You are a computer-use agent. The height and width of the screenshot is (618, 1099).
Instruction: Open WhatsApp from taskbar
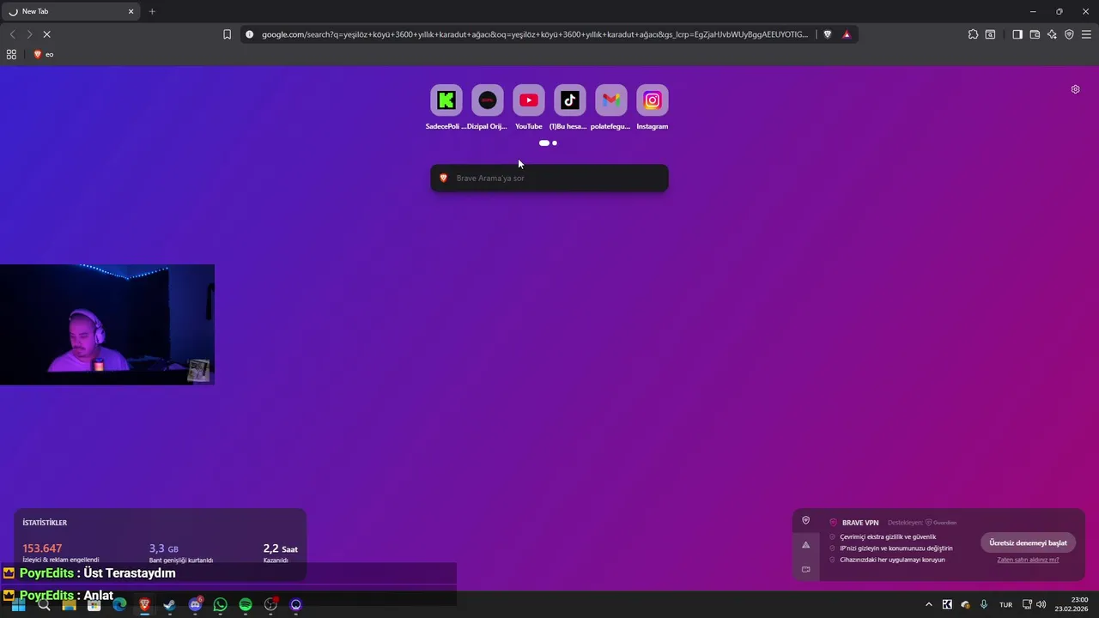point(221,604)
